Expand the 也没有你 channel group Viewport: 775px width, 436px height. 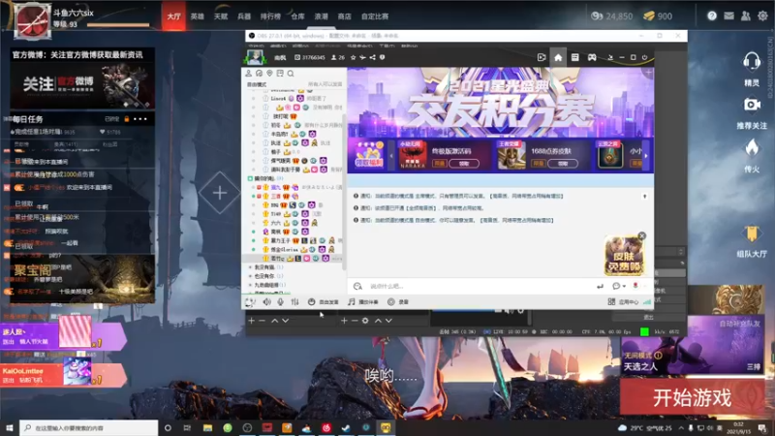coord(250,276)
